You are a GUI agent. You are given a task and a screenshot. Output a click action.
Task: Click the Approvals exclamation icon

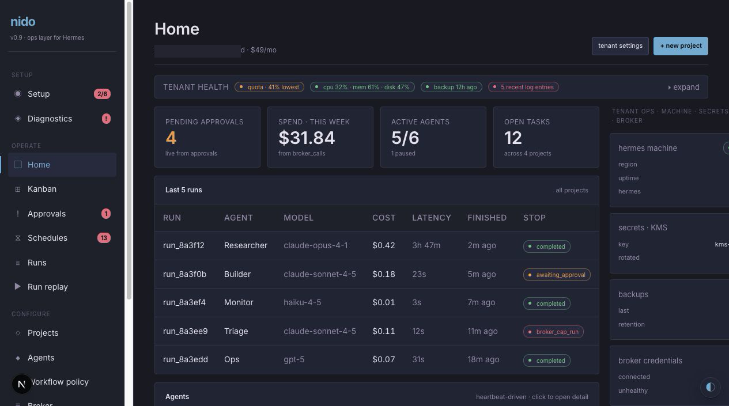(x=18, y=214)
